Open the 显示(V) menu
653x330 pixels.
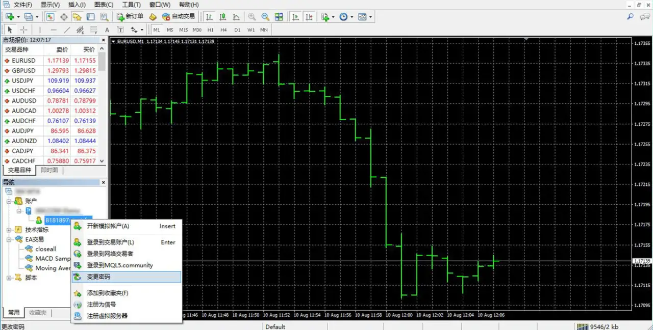pos(50,5)
